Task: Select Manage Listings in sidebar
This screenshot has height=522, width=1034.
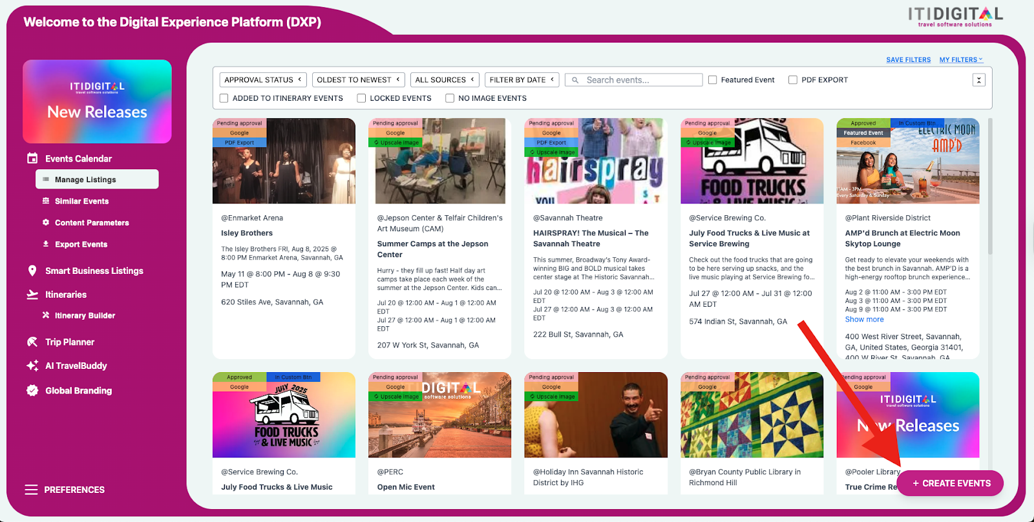Action: [97, 180]
